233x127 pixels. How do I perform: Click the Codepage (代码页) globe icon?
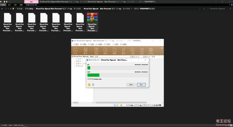pyautogui.click(x=151, y=51)
